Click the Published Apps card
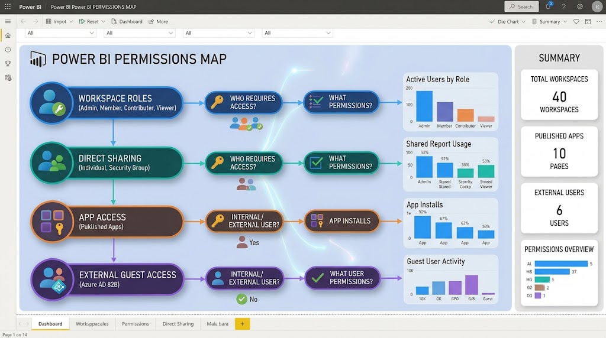Screen dimensions: 606x338 (559, 151)
